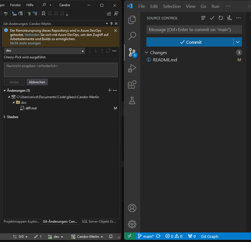Open Git-Änderungen window position dropdown arrow
251x242 pixels.
tap(107, 24)
